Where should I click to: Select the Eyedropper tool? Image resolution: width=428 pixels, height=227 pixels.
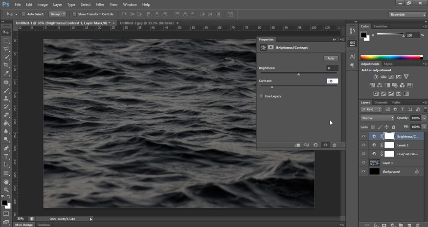6,73
